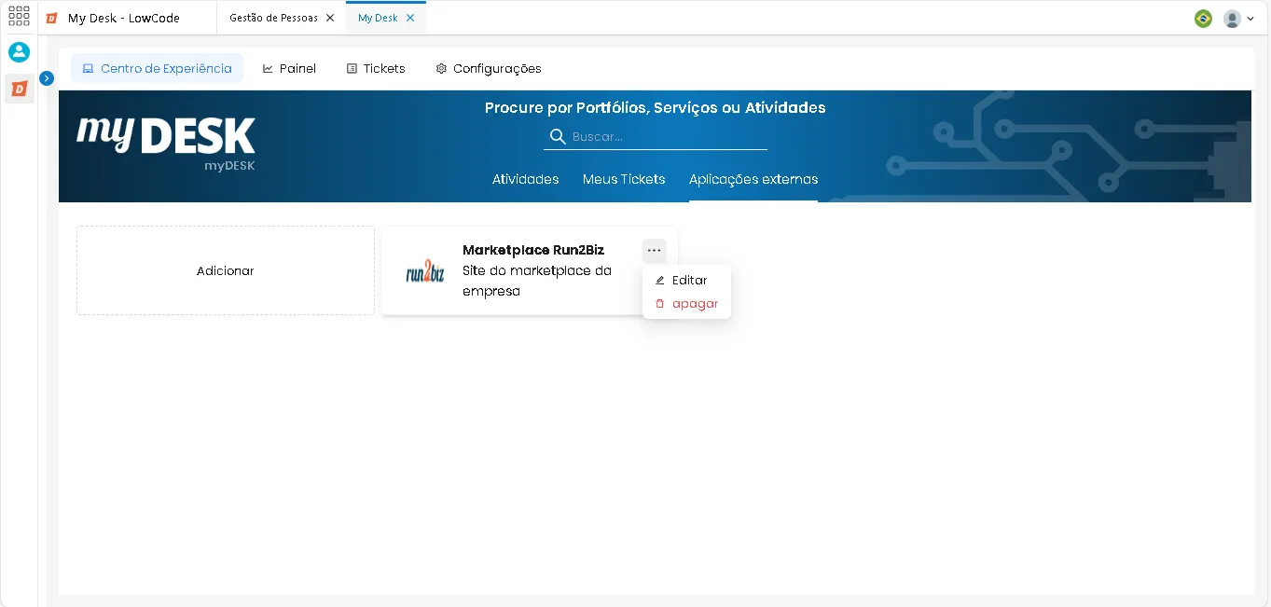Click the run2biz logo thumbnail

425,271
